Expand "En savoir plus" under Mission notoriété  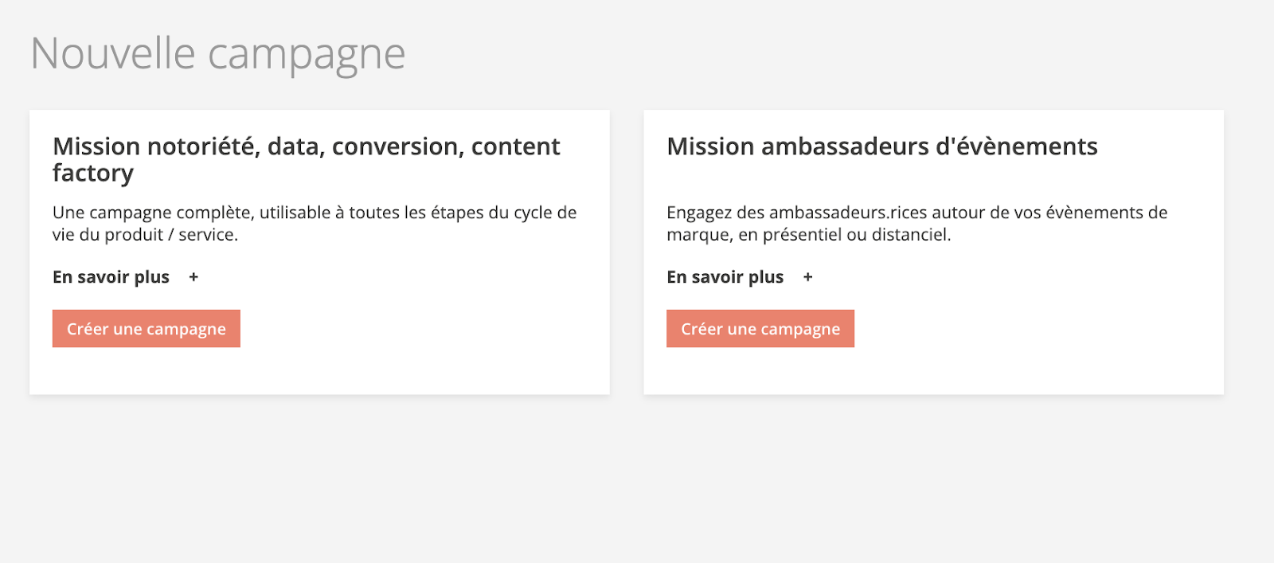pyautogui.click(x=111, y=277)
